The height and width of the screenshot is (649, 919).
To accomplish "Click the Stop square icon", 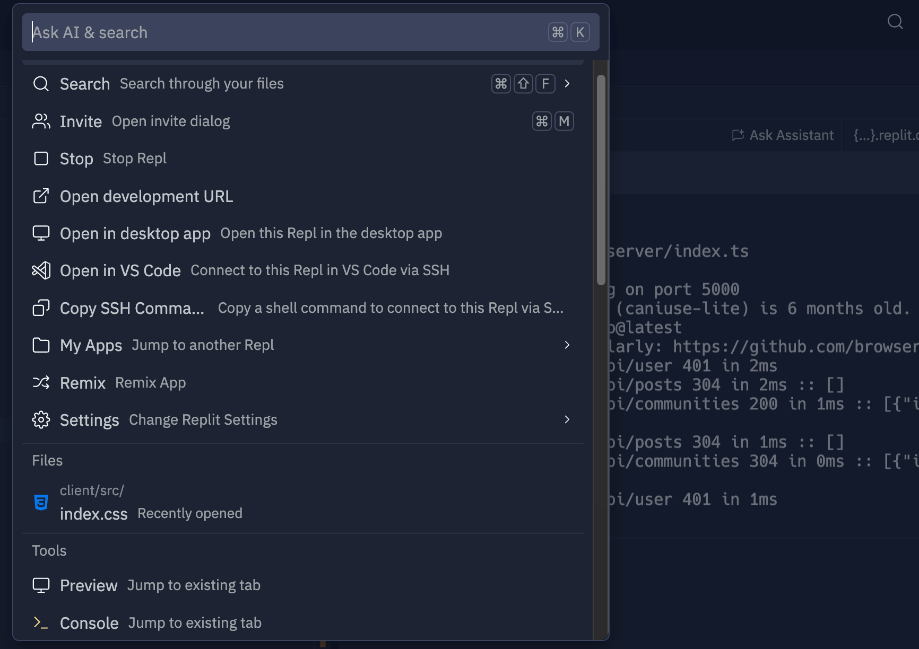I will click(41, 159).
